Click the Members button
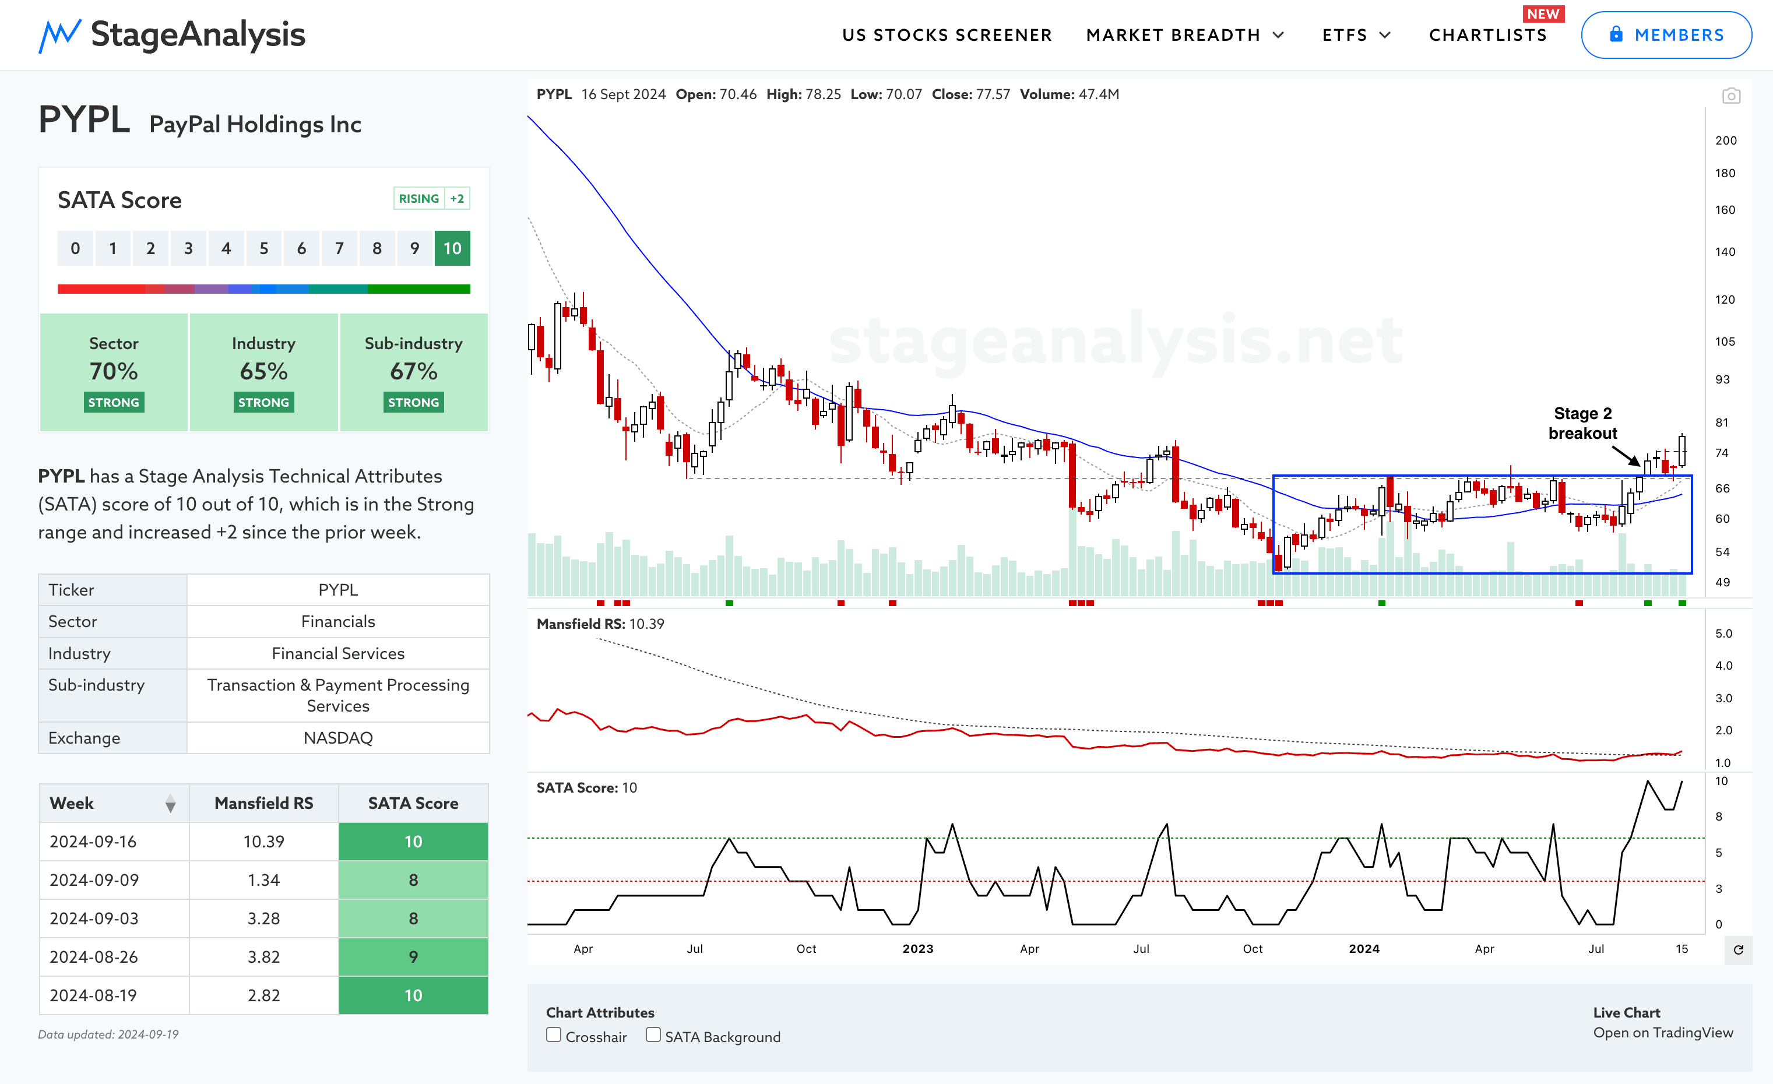 point(1666,34)
